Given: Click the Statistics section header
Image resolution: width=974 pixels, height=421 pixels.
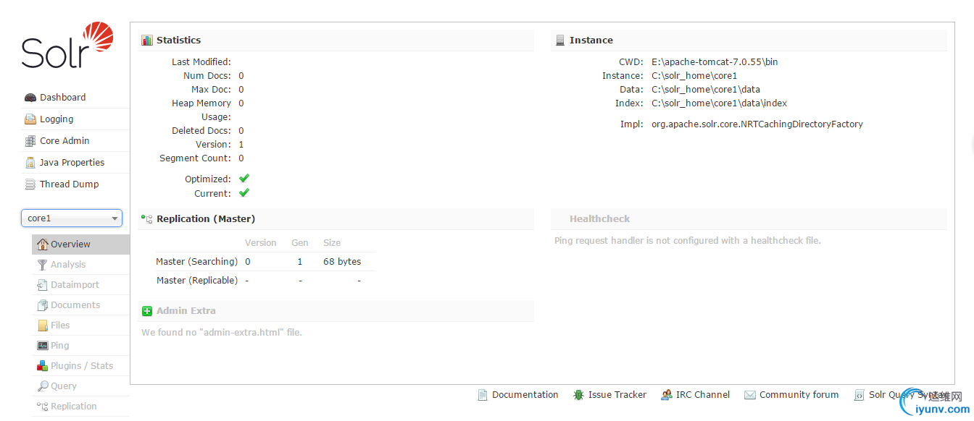Looking at the screenshot, I should coord(336,41).
